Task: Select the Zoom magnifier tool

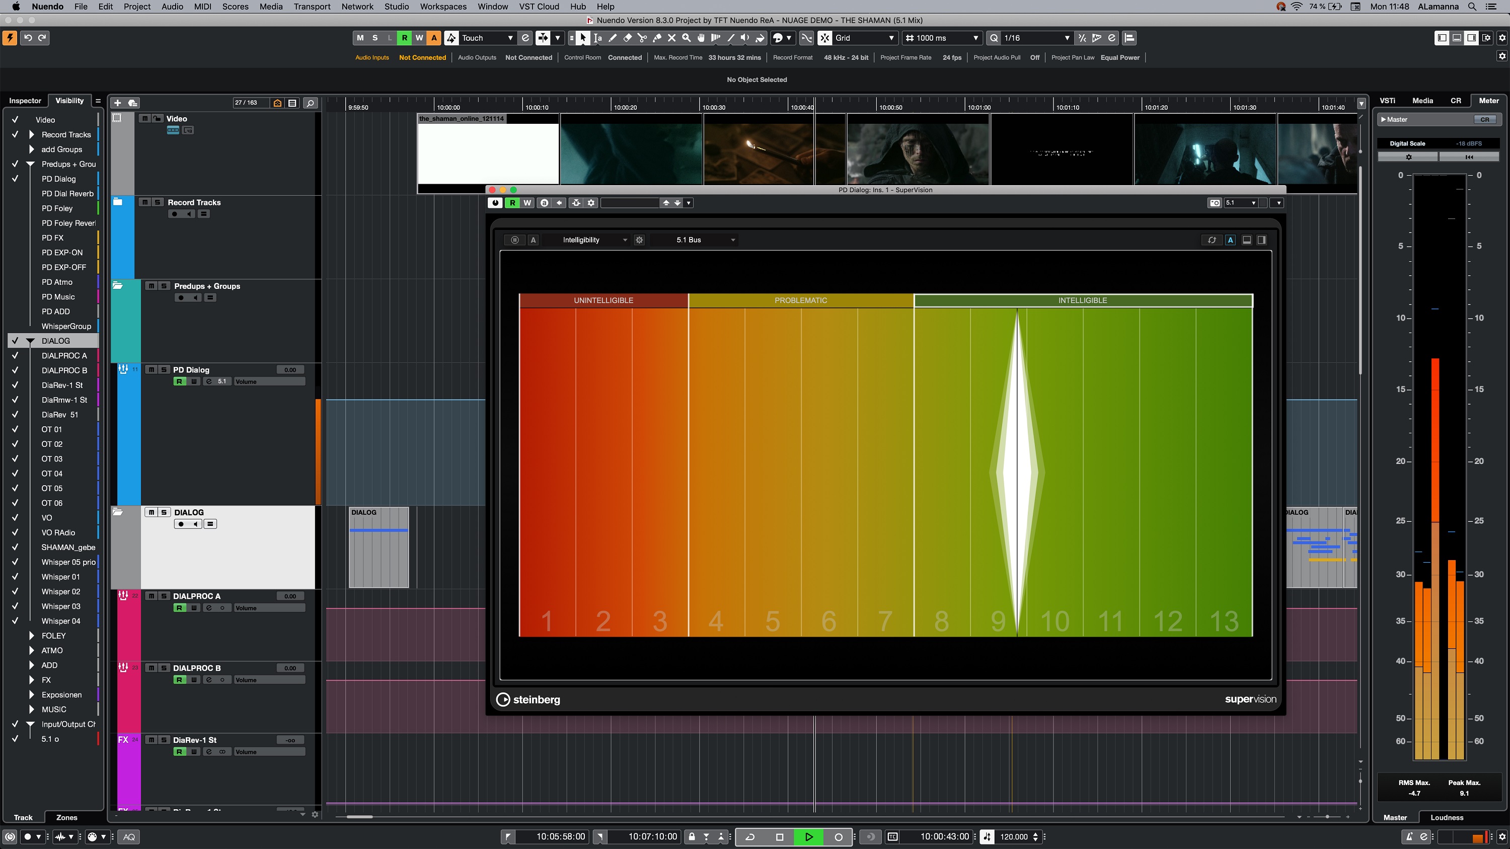Action: tap(687, 38)
